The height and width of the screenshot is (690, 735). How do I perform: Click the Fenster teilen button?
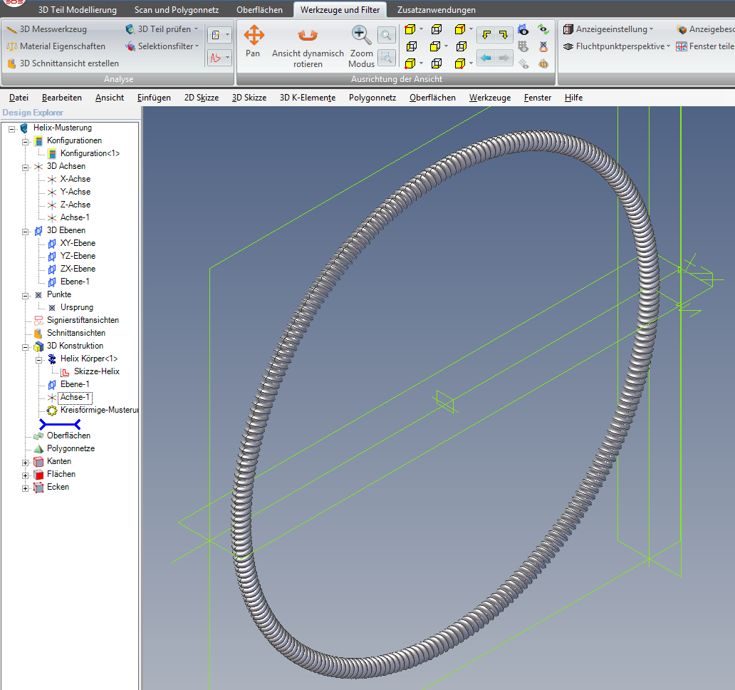click(706, 46)
